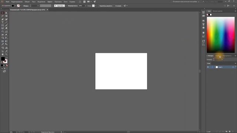Select the Hand tool
This screenshot has height=133, width=237.
(x=3, y=54)
